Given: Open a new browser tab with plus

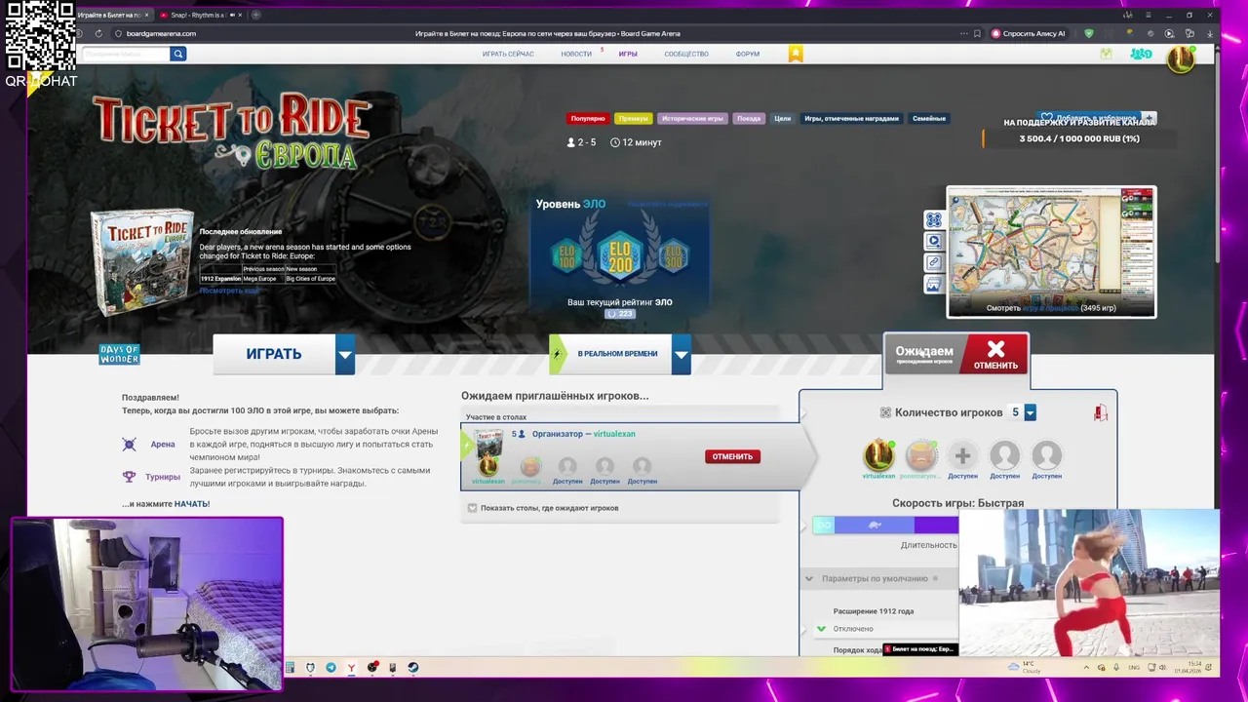Looking at the screenshot, I should tap(255, 15).
